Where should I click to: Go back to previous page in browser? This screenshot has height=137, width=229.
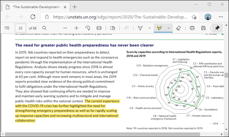pos(8,17)
